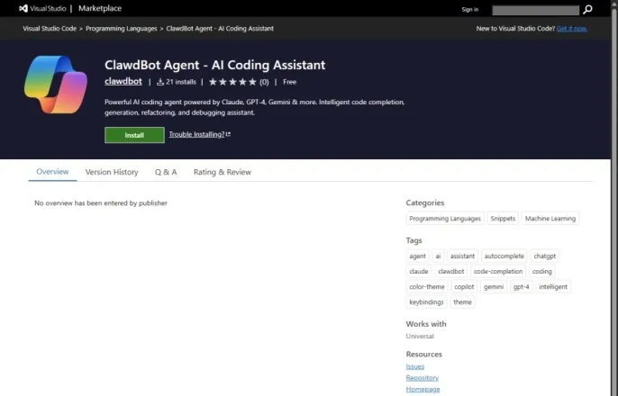Click Sign in at the top
The image size is (618, 396).
pyautogui.click(x=470, y=9)
